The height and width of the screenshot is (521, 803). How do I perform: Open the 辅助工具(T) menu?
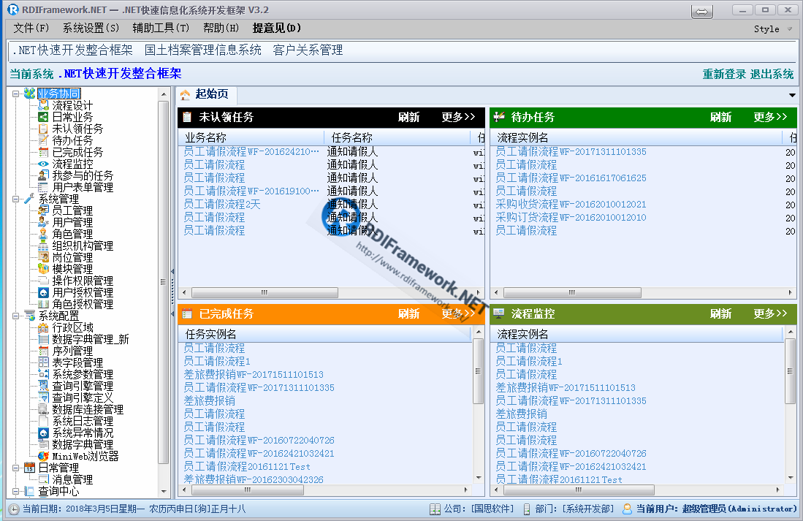[x=161, y=28]
